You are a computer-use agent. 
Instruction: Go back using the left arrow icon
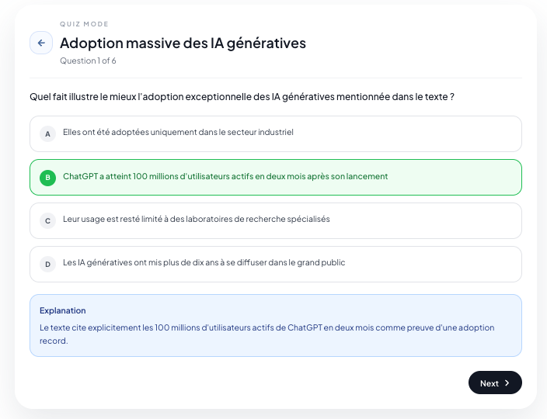(41, 43)
